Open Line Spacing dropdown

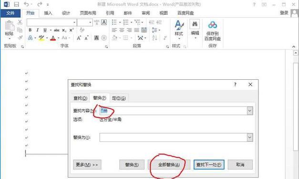pyautogui.click(x=156, y=30)
